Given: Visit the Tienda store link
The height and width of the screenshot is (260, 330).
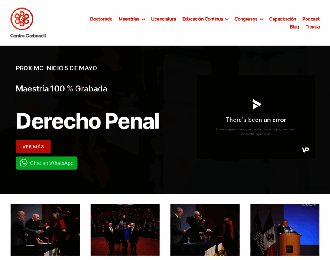Looking at the screenshot, I should click(x=313, y=27).
